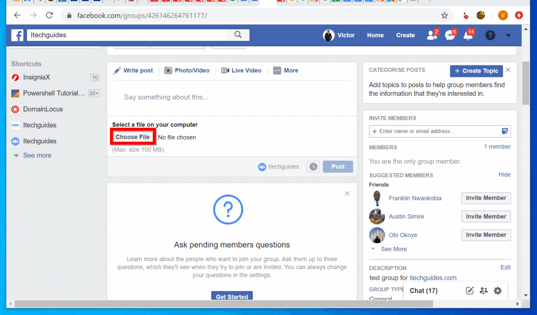Open the More post options tab
The height and width of the screenshot is (315, 537).
pyautogui.click(x=286, y=71)
